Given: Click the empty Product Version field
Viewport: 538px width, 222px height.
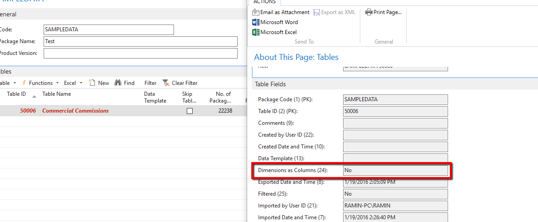Looking at the screenshot, I should pyautogui.click(x=140, y=54).
